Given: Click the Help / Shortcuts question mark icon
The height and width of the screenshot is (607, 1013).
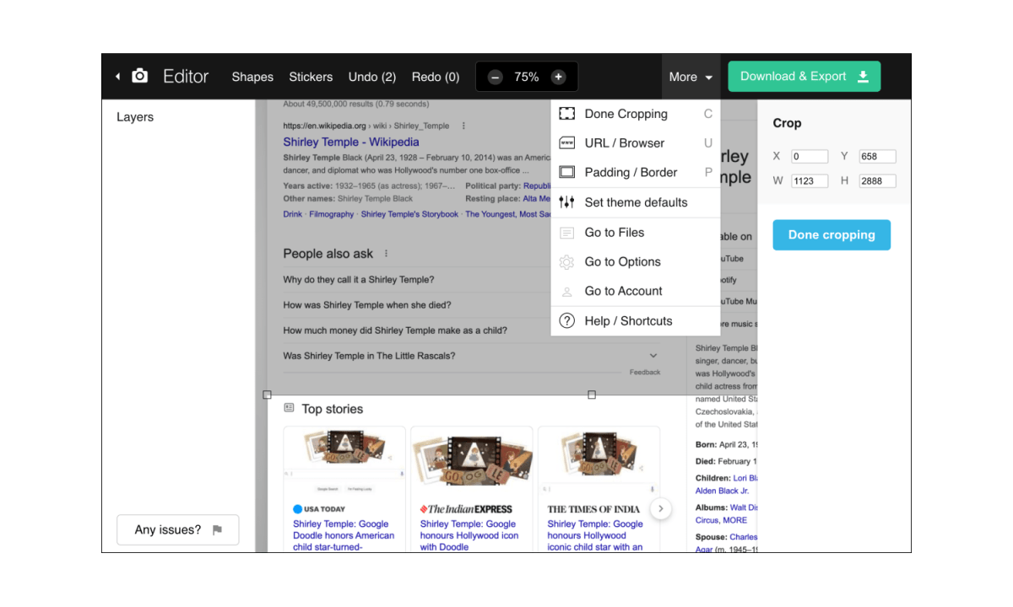Looking at the screenshot, I should 567,321.
